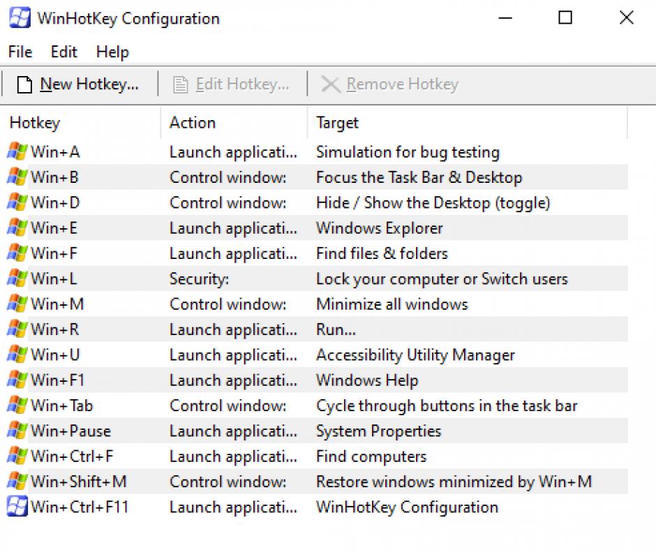Click the Remove Hotkey button label
656x550 pixels.
coord(403,84)
